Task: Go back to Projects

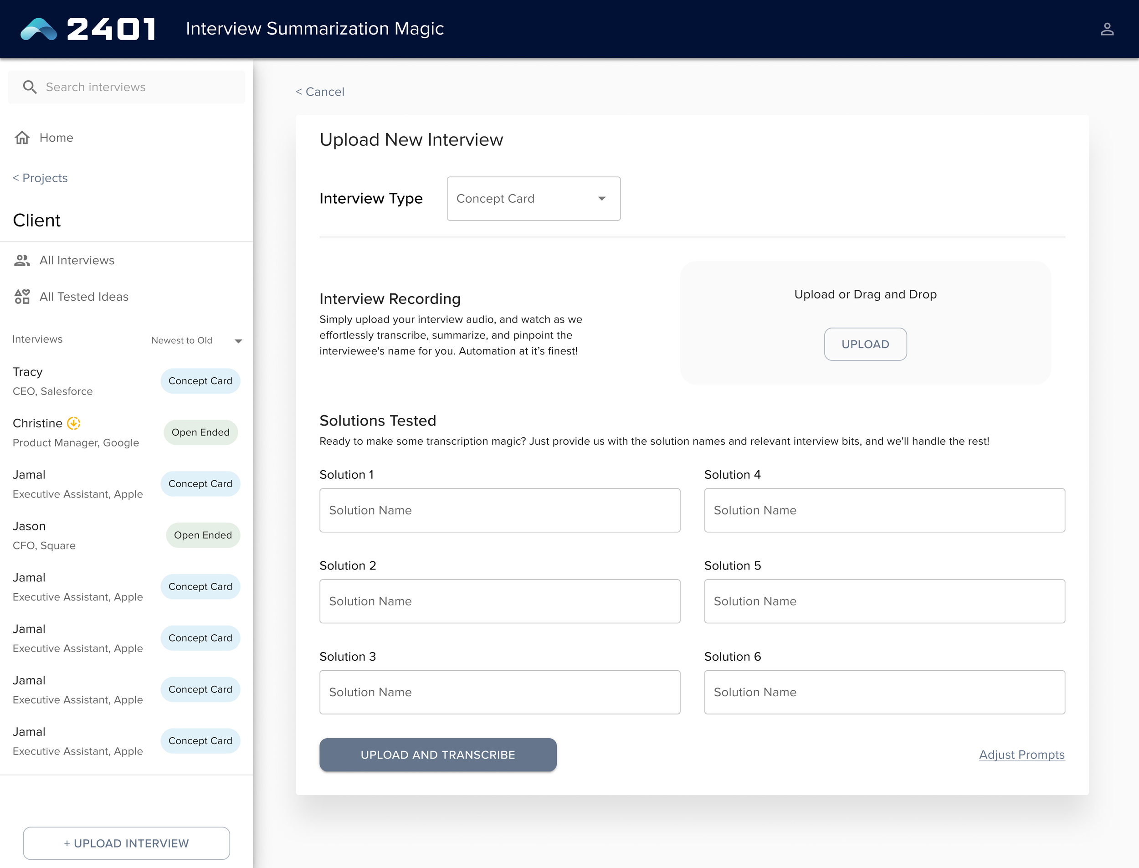Action: pos(40,178)
